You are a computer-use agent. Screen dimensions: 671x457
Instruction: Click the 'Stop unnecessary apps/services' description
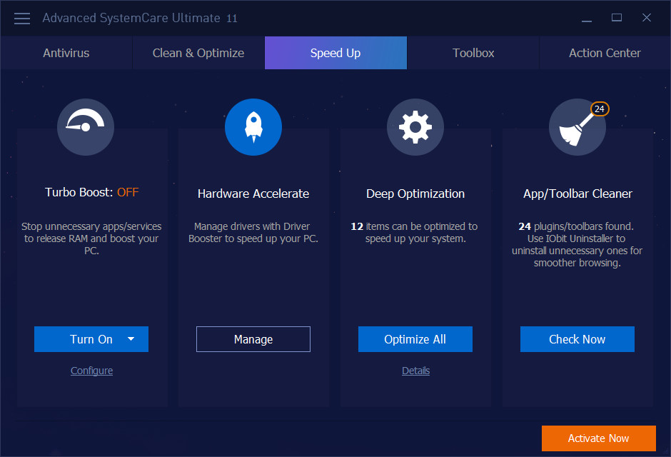click(x=91, y=238)
